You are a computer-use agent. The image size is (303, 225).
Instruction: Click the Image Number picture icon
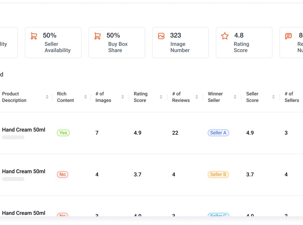coord(161,36)
